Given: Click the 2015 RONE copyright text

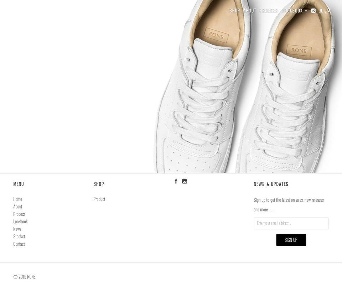Looking at the screenshot, I should coord(24,277).
